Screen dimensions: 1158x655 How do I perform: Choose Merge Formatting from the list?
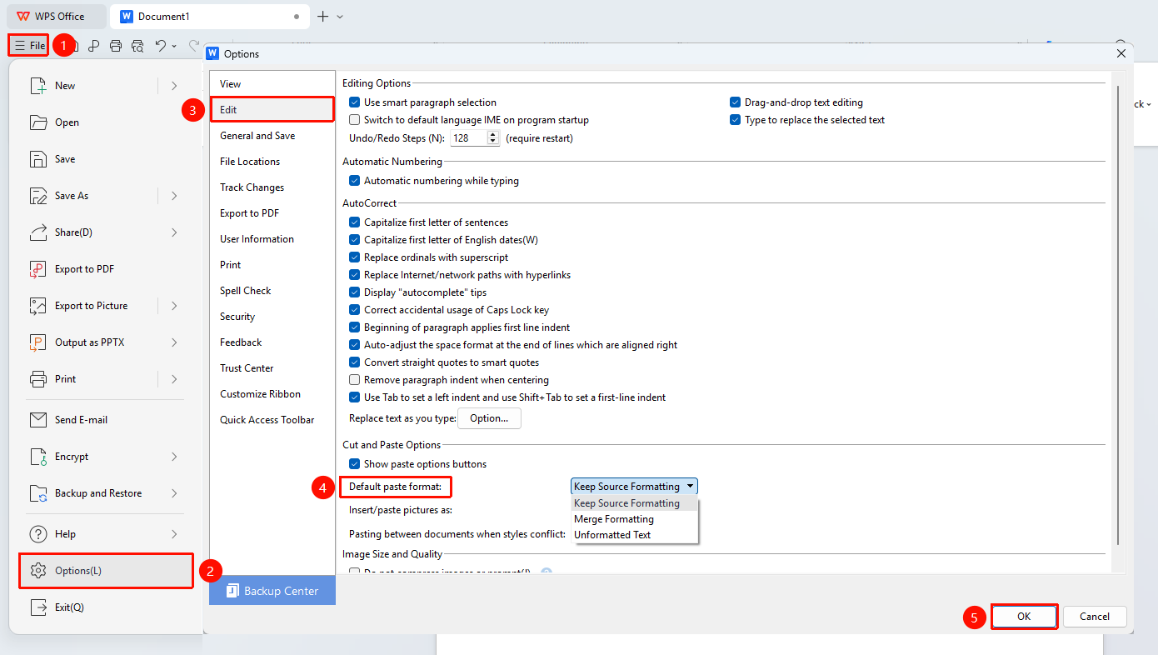[635, 519]
